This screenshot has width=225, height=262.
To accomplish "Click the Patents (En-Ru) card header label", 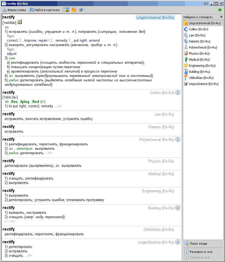I will [x=161, y=127].
